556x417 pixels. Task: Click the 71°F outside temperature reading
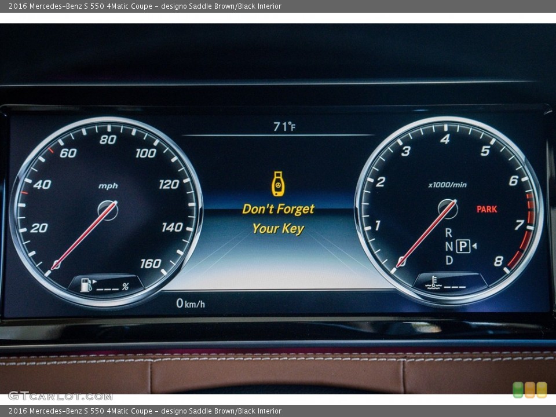284,126
